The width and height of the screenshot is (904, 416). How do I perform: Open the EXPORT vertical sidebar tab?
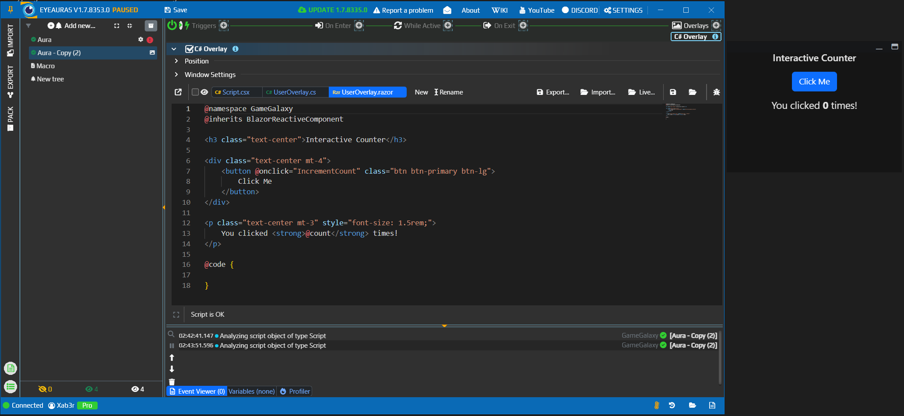tap(11, 82)
